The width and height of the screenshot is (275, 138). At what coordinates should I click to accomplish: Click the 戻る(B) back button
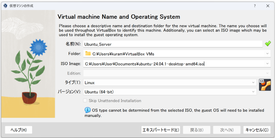(x=197, y=130)
